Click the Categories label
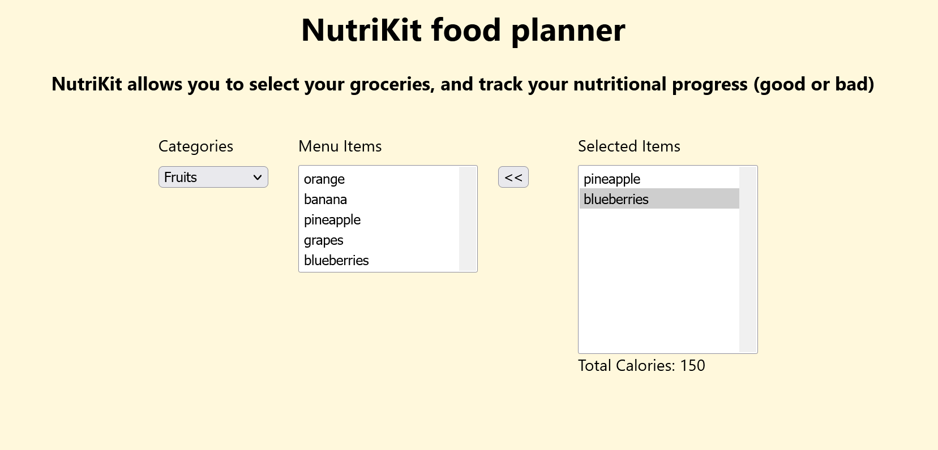Image resolution: width=938 pixels, height=450 pixels. pyautogui.click(x=195, y=146)
